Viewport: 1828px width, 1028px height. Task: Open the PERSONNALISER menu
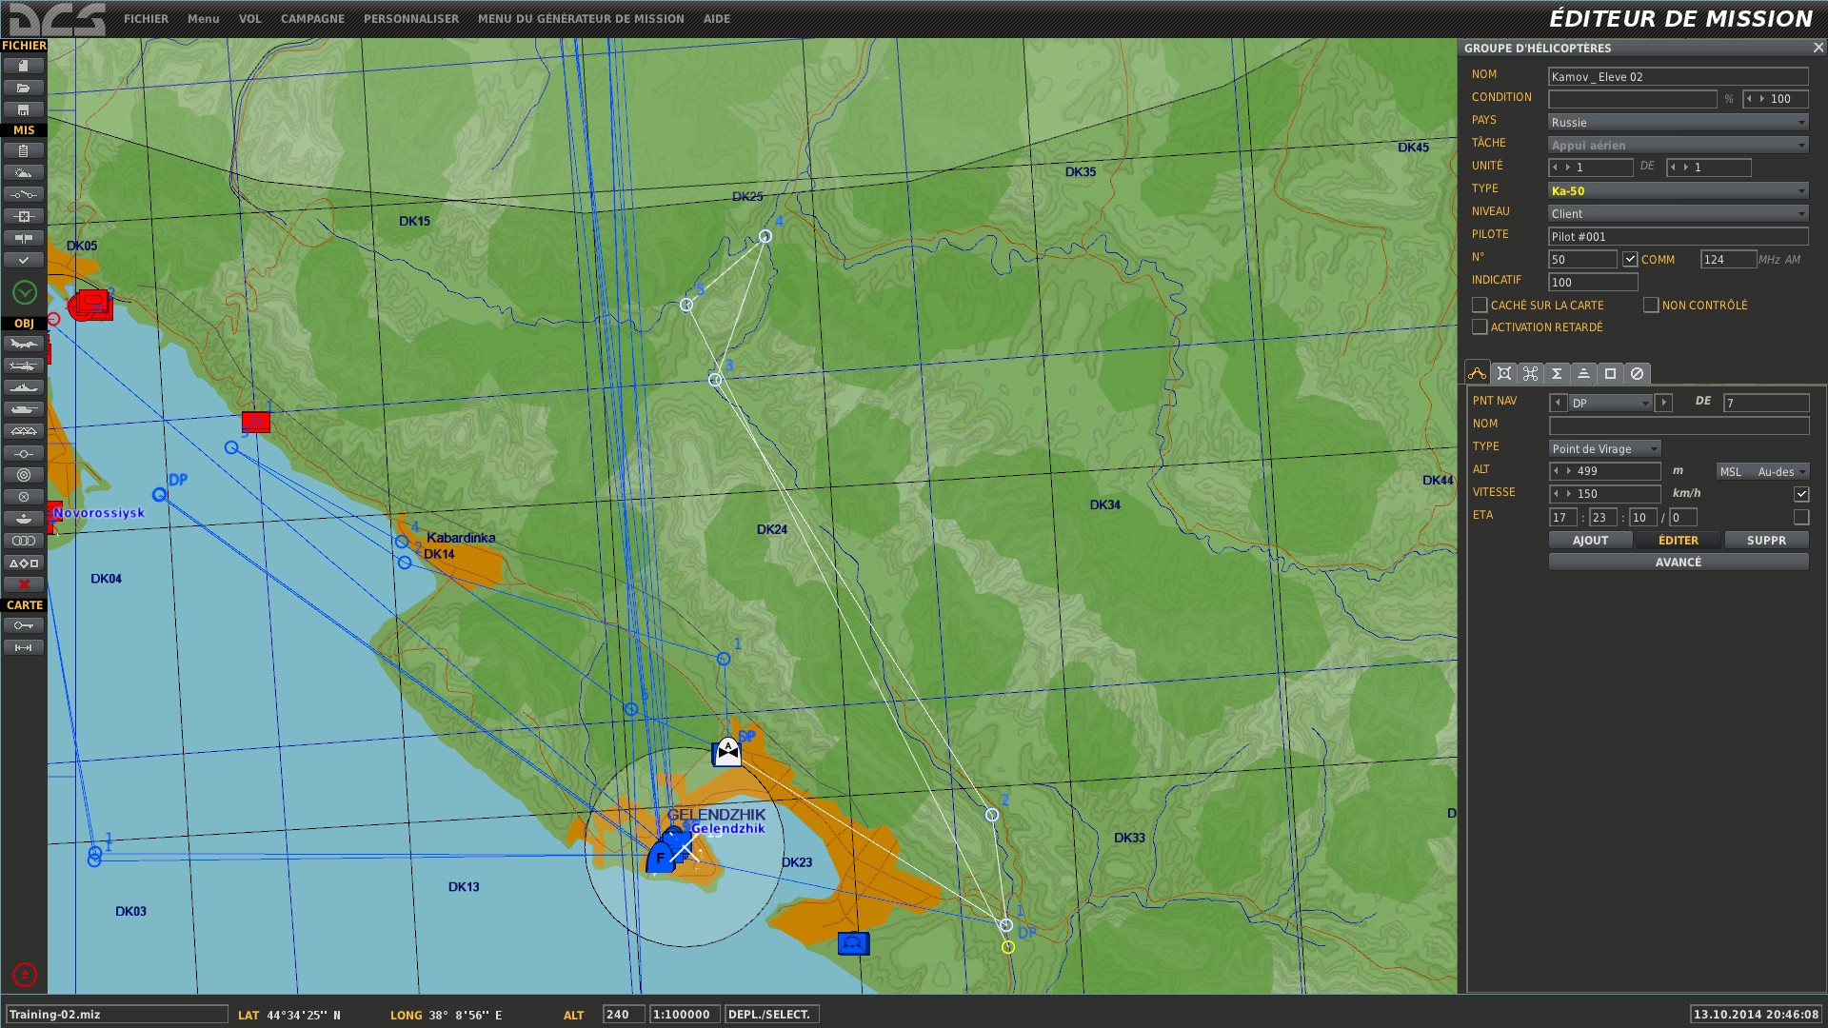[411, 19]
